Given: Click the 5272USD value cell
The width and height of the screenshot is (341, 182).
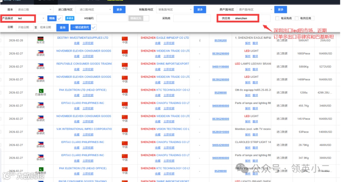Looking at the screenshot, I should (325, 66).
